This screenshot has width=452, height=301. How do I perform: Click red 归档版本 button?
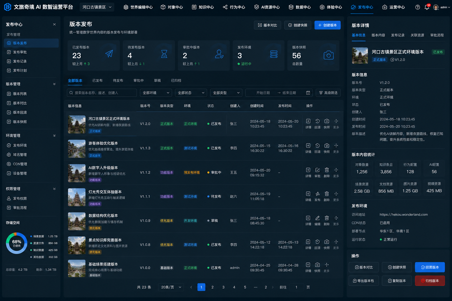click(430, 281)
